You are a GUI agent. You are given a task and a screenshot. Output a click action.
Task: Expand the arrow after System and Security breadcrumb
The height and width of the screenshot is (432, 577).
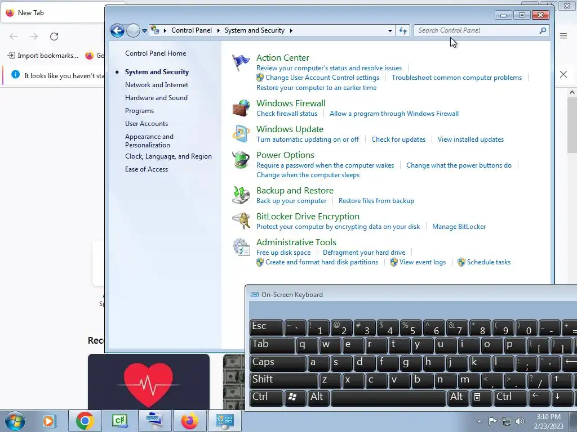click(x=291, y=30)
